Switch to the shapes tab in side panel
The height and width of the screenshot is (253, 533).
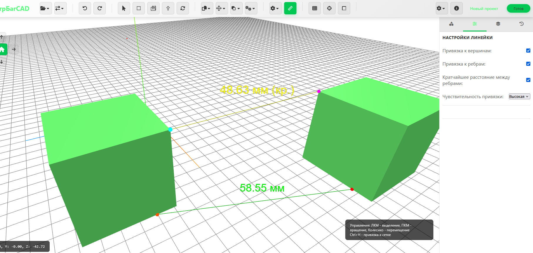pos(451,24)
